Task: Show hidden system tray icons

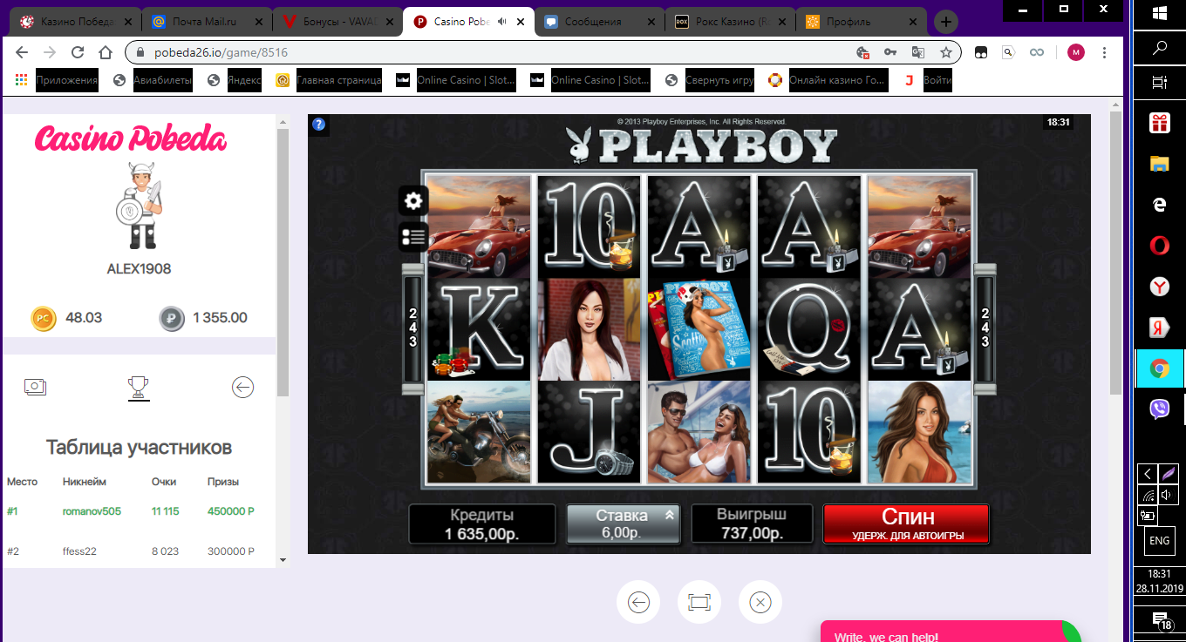Action: click(x=1149, y=473)
